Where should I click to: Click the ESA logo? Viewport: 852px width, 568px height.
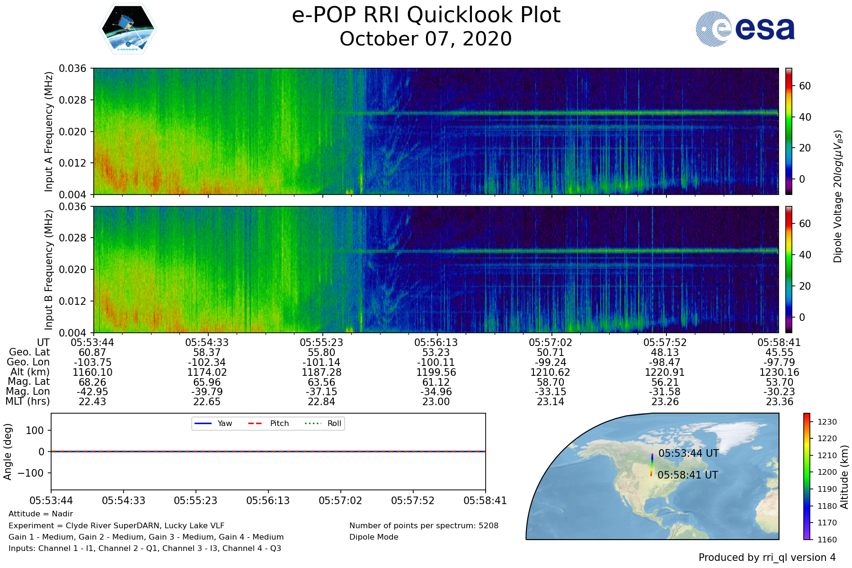click(745, 29)
